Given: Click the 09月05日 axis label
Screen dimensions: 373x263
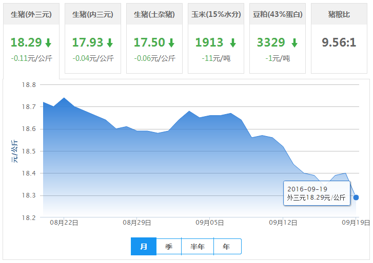Looking at the screenshot, I should coord(209,223).
